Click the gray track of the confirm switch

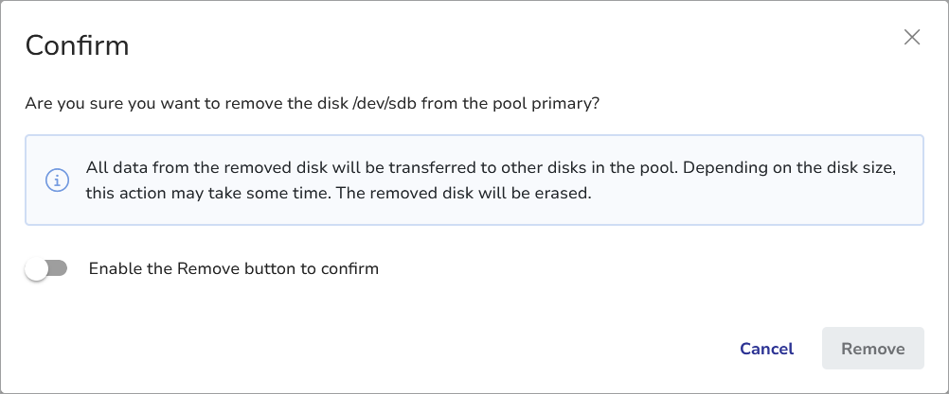click(59, 269)
